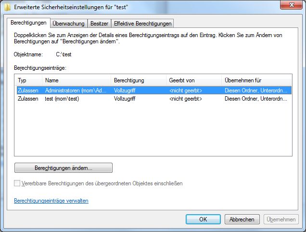The width and height of the screenshot is (306, 232).
Task: Cancel with the Abbrechen button
Action: (x=242, y=219)
